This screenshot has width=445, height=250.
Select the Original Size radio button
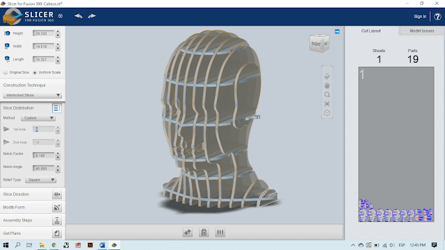6,72
